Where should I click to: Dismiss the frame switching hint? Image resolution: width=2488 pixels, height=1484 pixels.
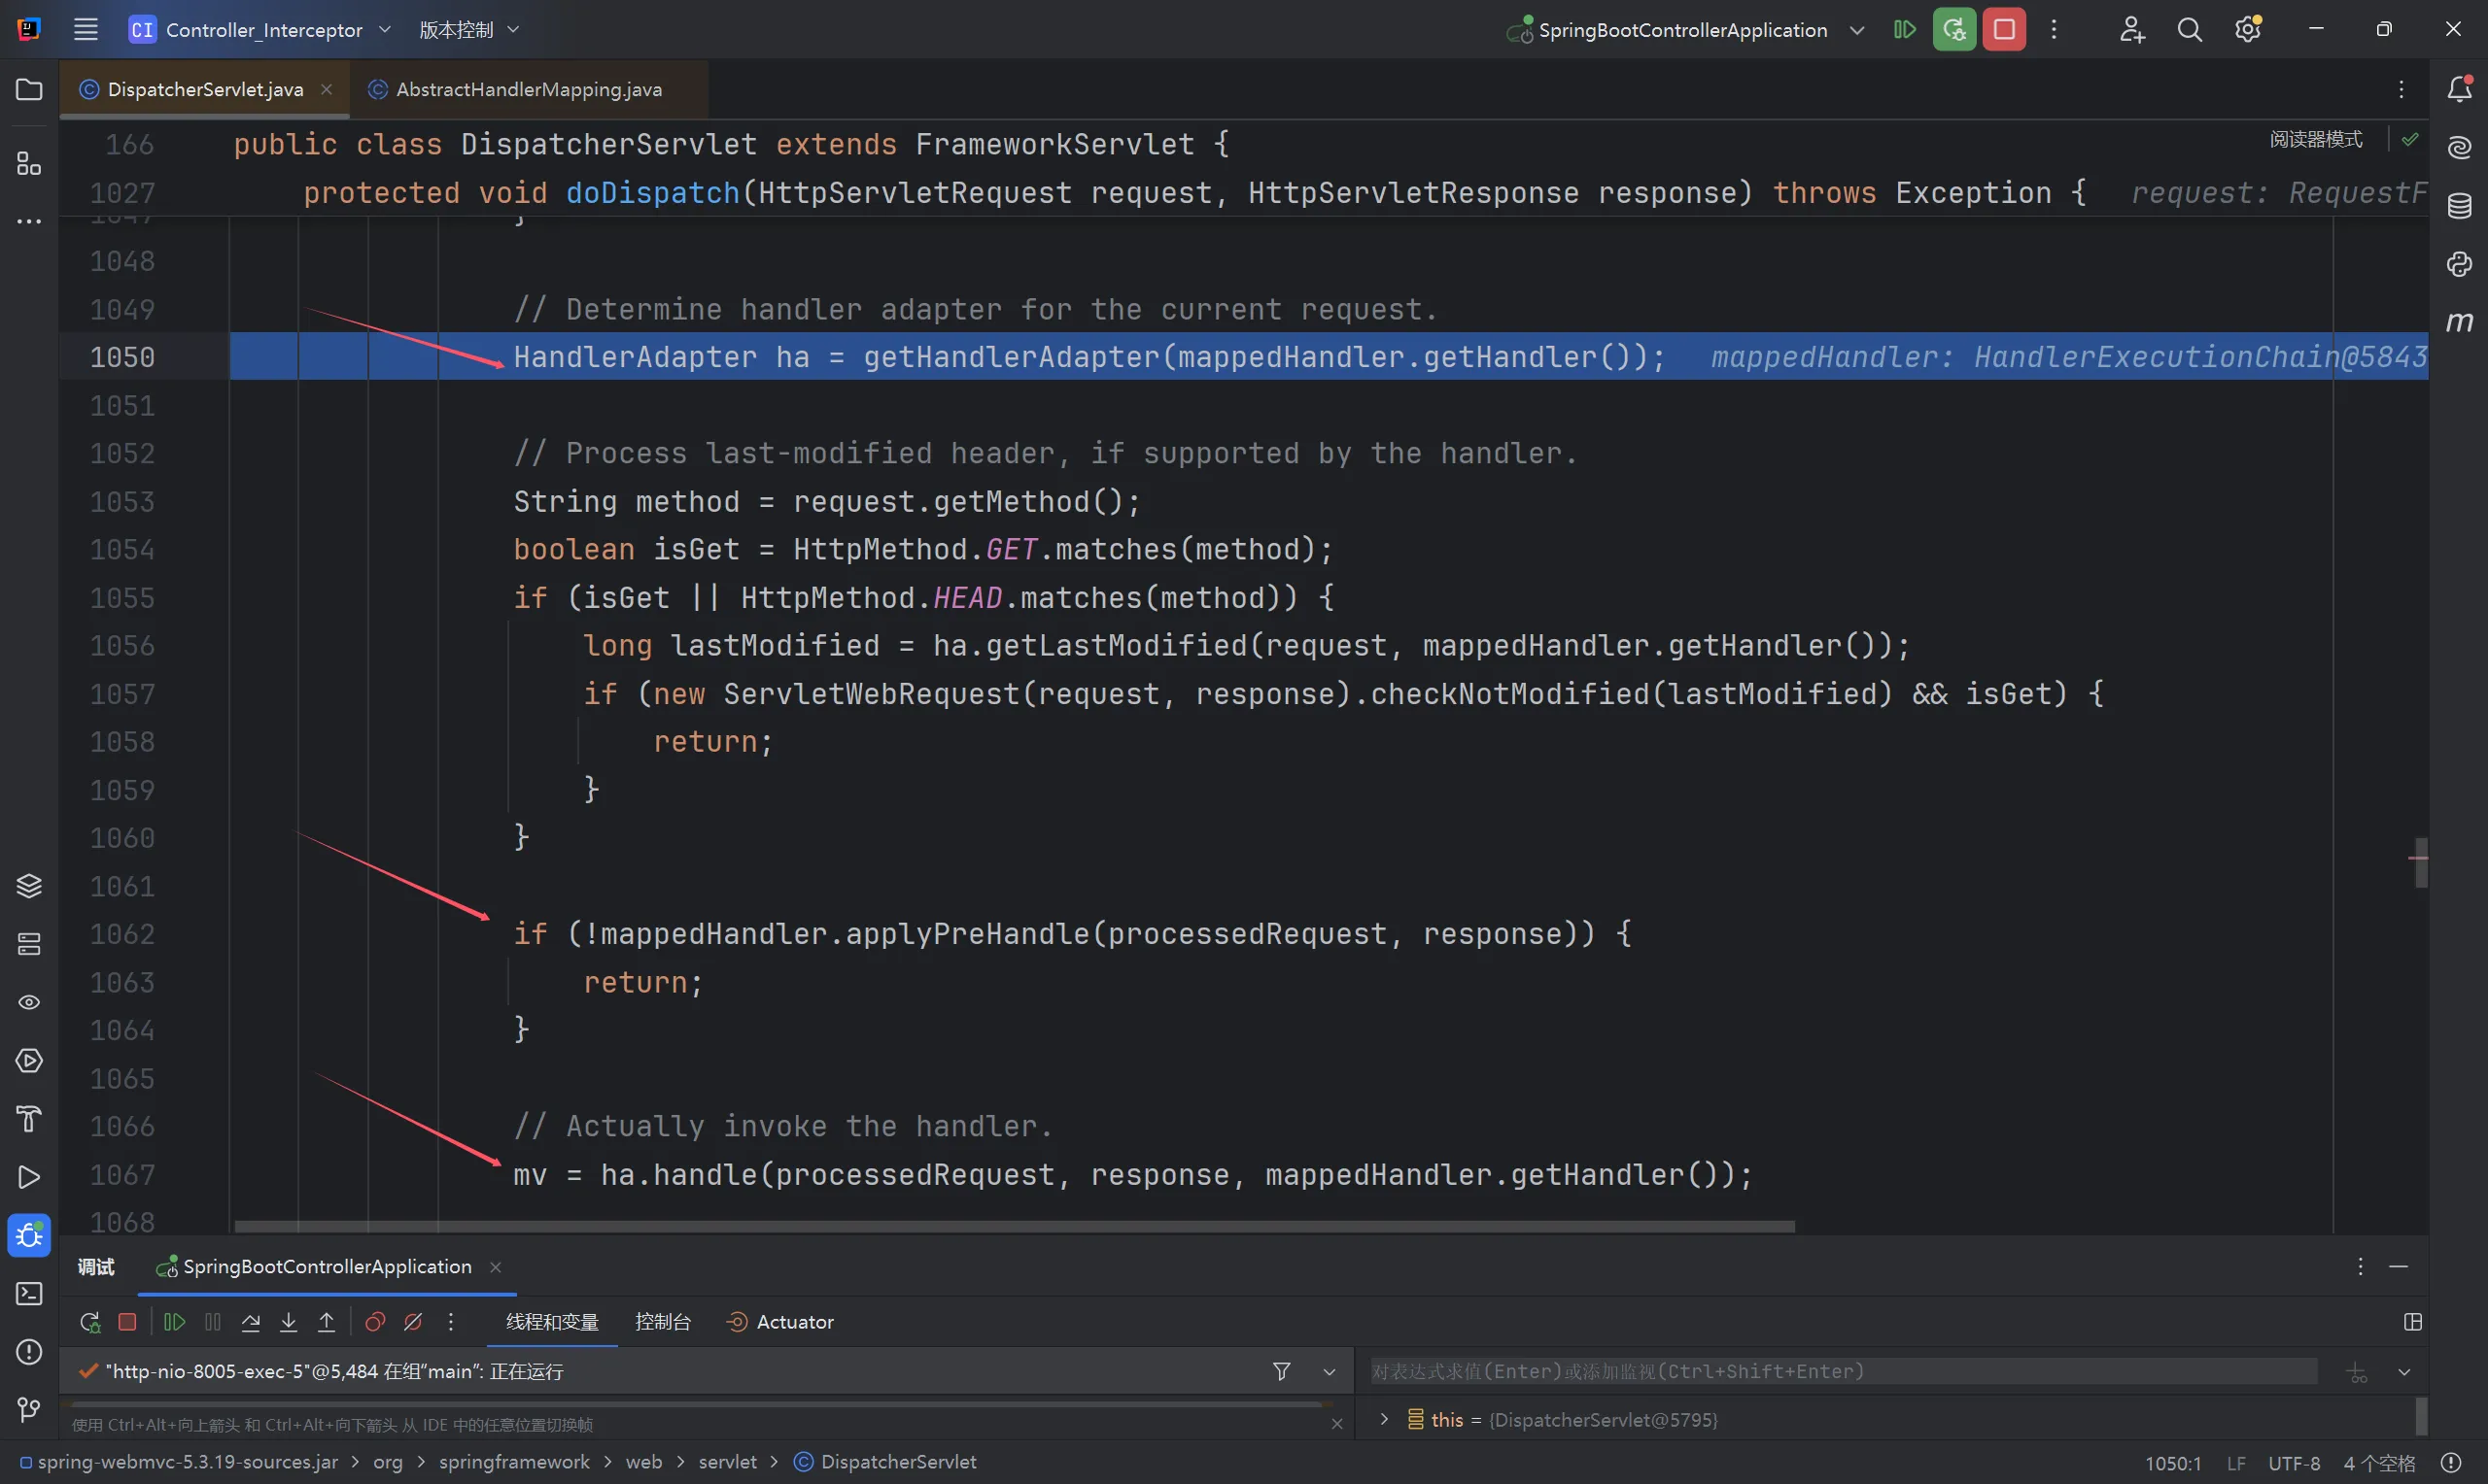click(x=1336, y=1424)
